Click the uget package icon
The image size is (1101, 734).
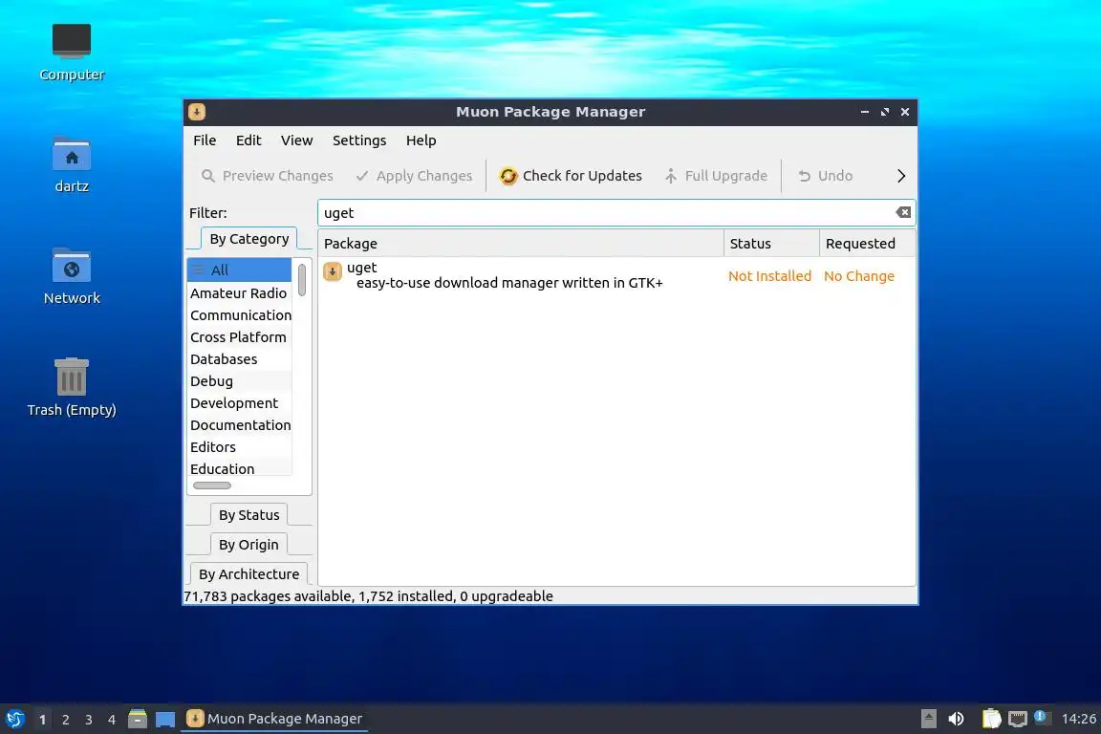coord(333,271)
